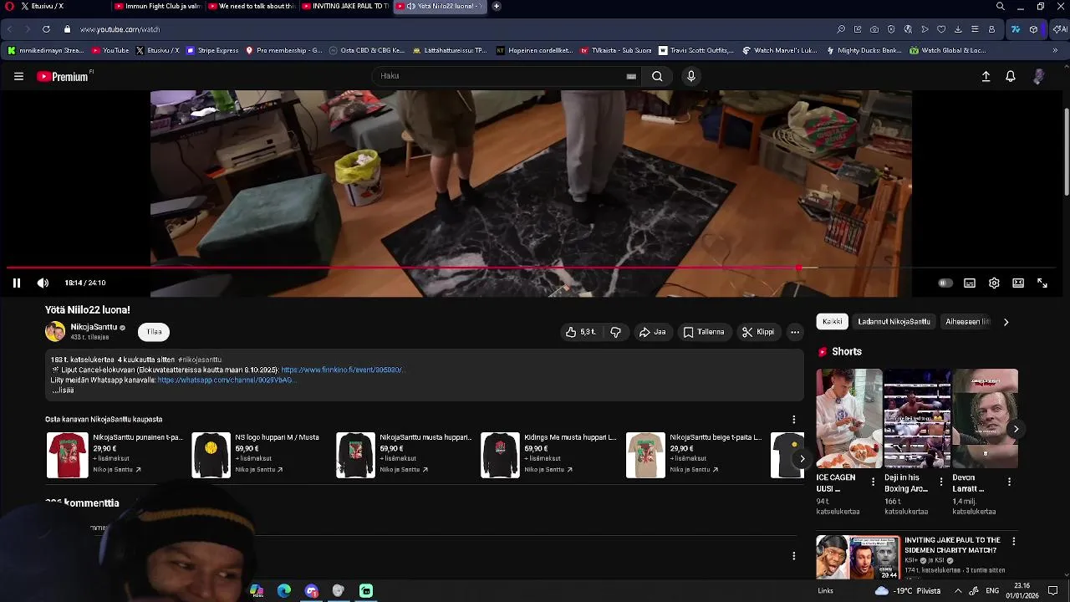Open options for INVITING JAKE PAUL video
1070x602 pixels.
point(1014,542)
